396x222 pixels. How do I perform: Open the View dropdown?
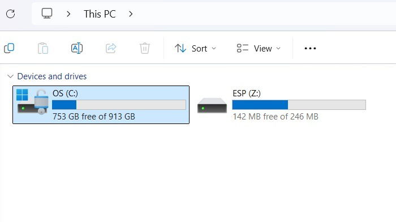(259, 48)
